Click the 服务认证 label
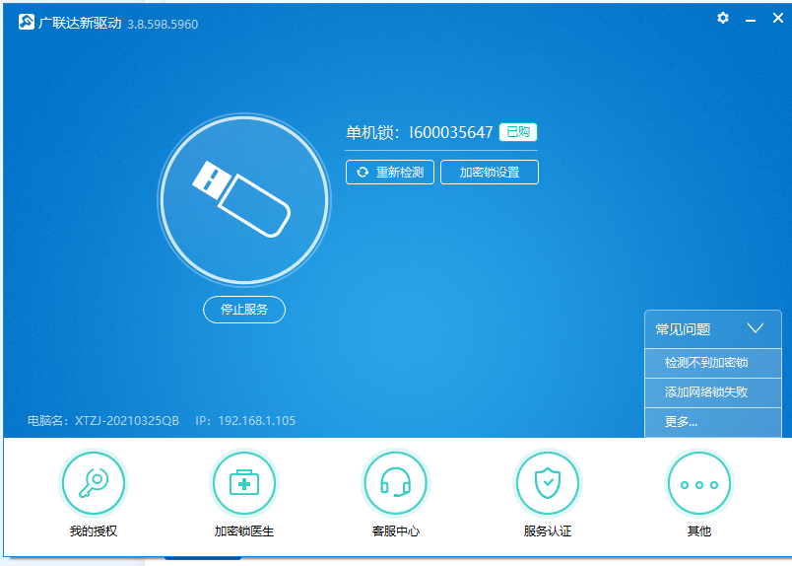Image resolution: width=792 pixels, height=566 pixels. click(x=548, y=531)
